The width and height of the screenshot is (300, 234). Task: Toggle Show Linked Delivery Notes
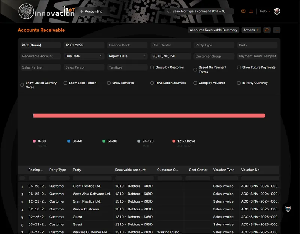[x=22, y=85]
